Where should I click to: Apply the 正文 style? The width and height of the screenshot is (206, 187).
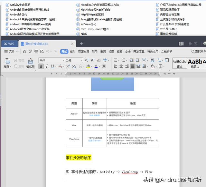click(x=180, y=63)
